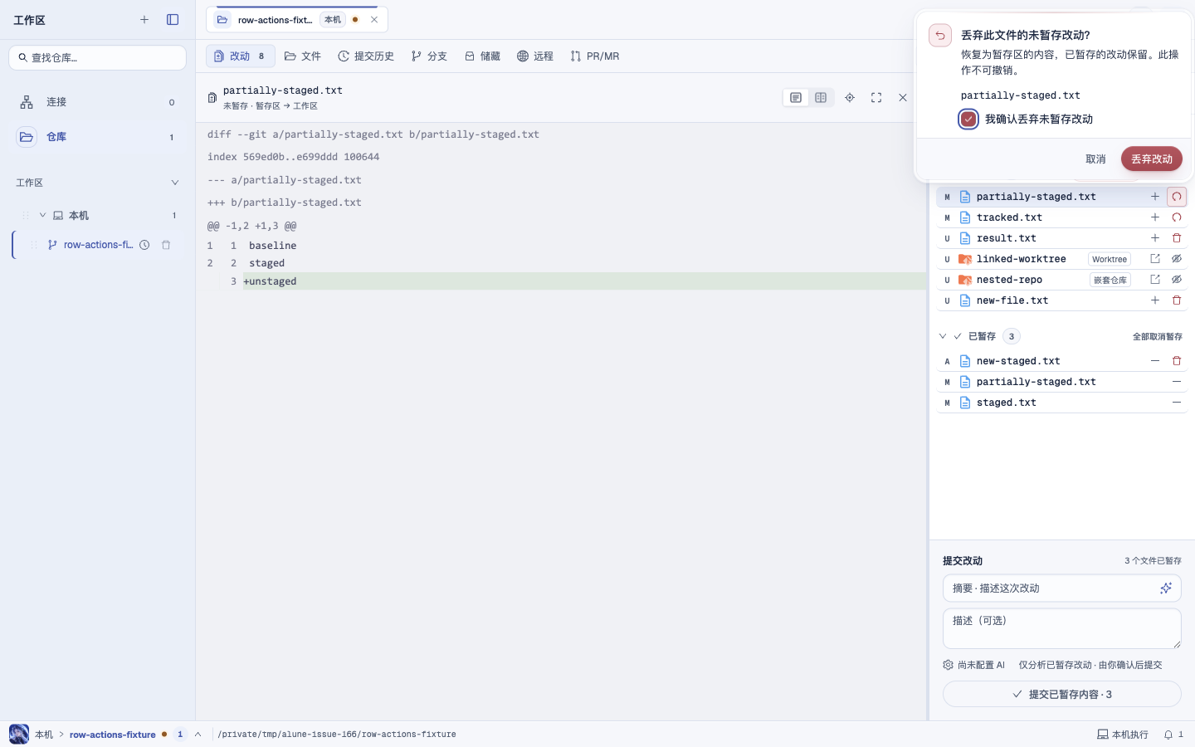This screenshot has height=747, width=1195.
Task: Switch to unified diff view
Action: [796, 98]
